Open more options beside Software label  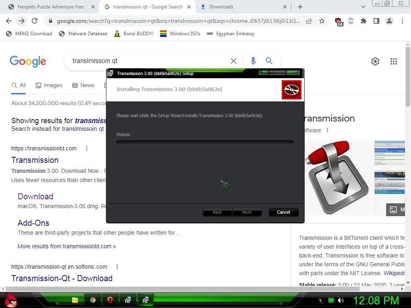coord(328,130)
